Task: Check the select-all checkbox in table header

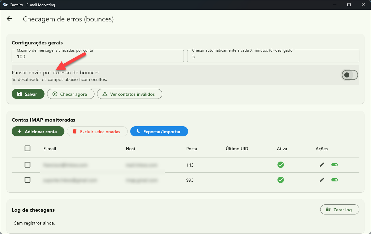Action: click(x=27, y=148)
